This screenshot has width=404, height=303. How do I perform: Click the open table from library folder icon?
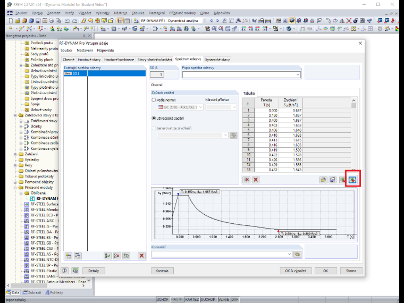pos(323,180)
